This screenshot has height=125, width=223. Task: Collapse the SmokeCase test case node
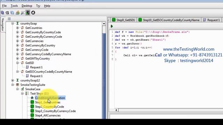[17, 89]
